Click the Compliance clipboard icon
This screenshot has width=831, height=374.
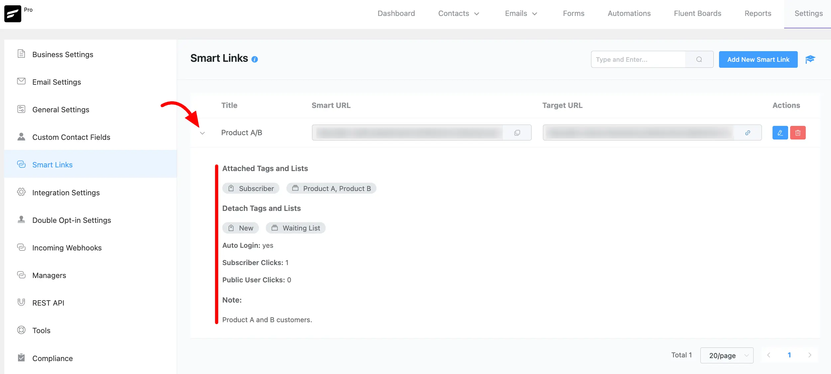[21, 357]
